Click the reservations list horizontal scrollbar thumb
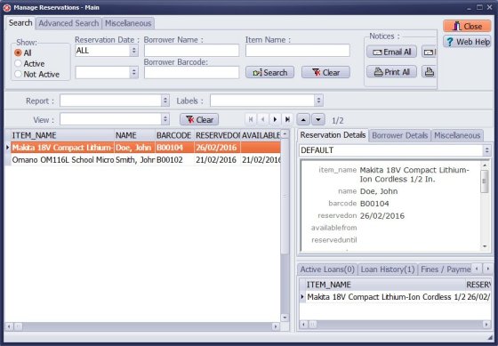This screenshot has height=346, width=498. tap(19, 326)
